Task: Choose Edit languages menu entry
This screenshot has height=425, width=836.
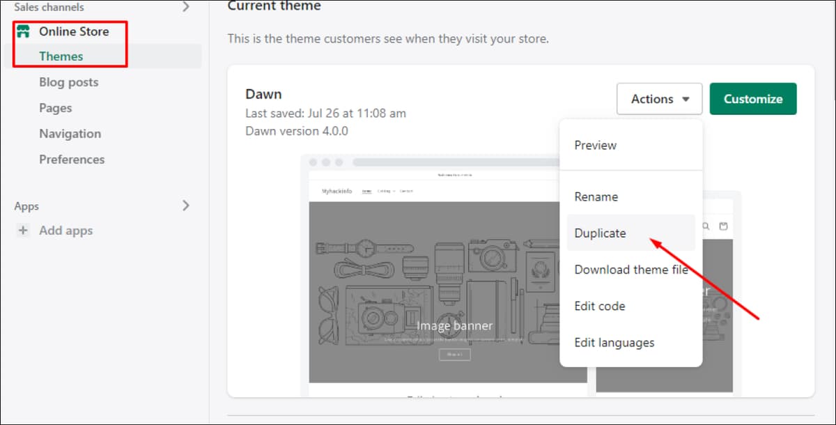Action: 614,343
